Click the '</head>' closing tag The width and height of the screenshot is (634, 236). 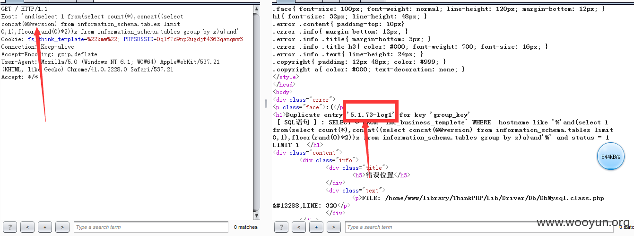coord(284,85)
